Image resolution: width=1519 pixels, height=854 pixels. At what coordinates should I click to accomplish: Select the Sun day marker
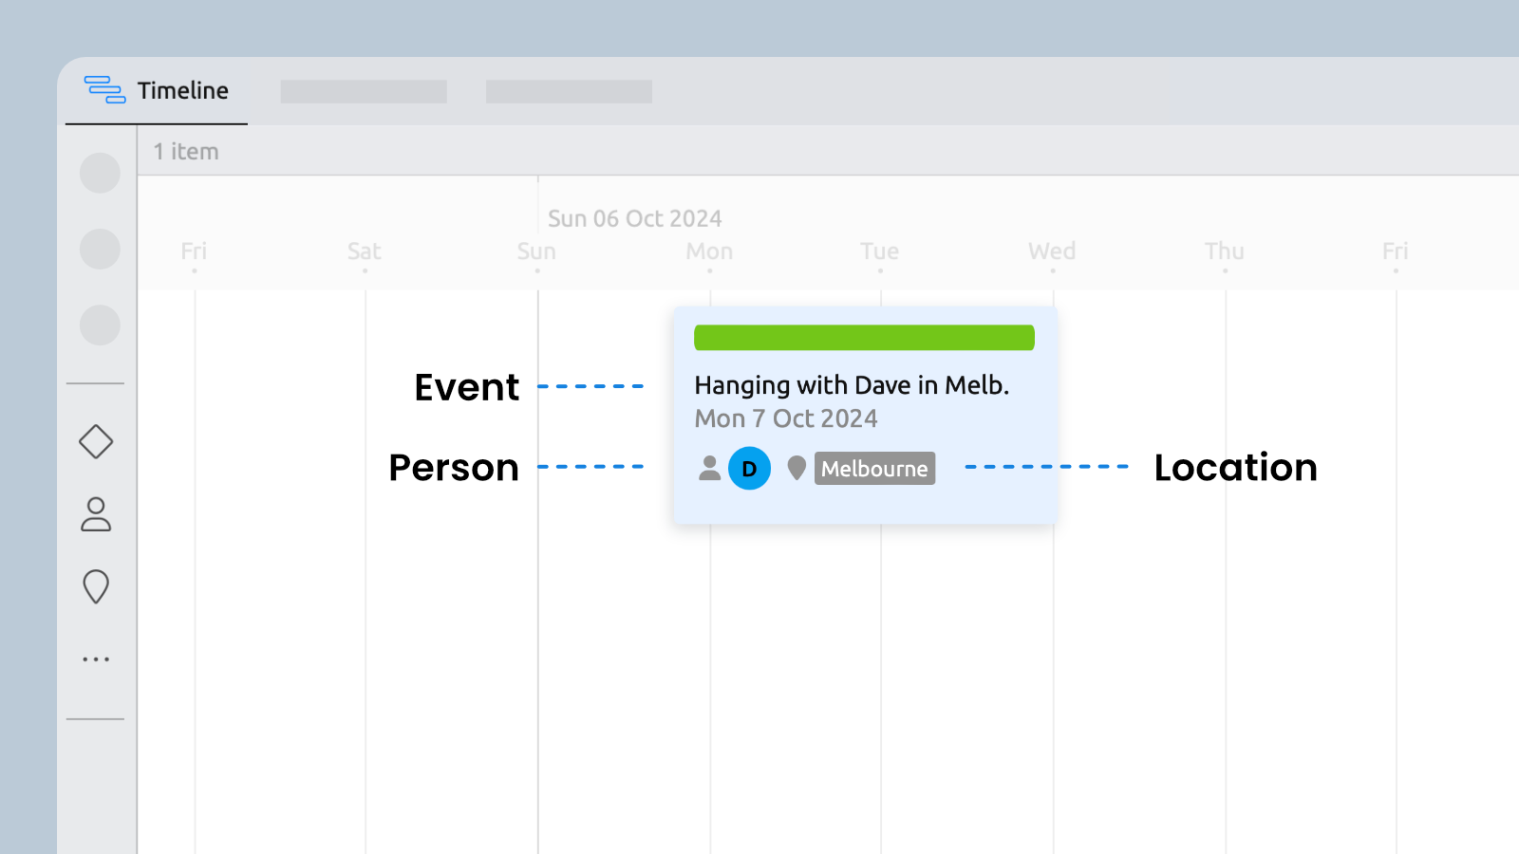coord(536,251)
